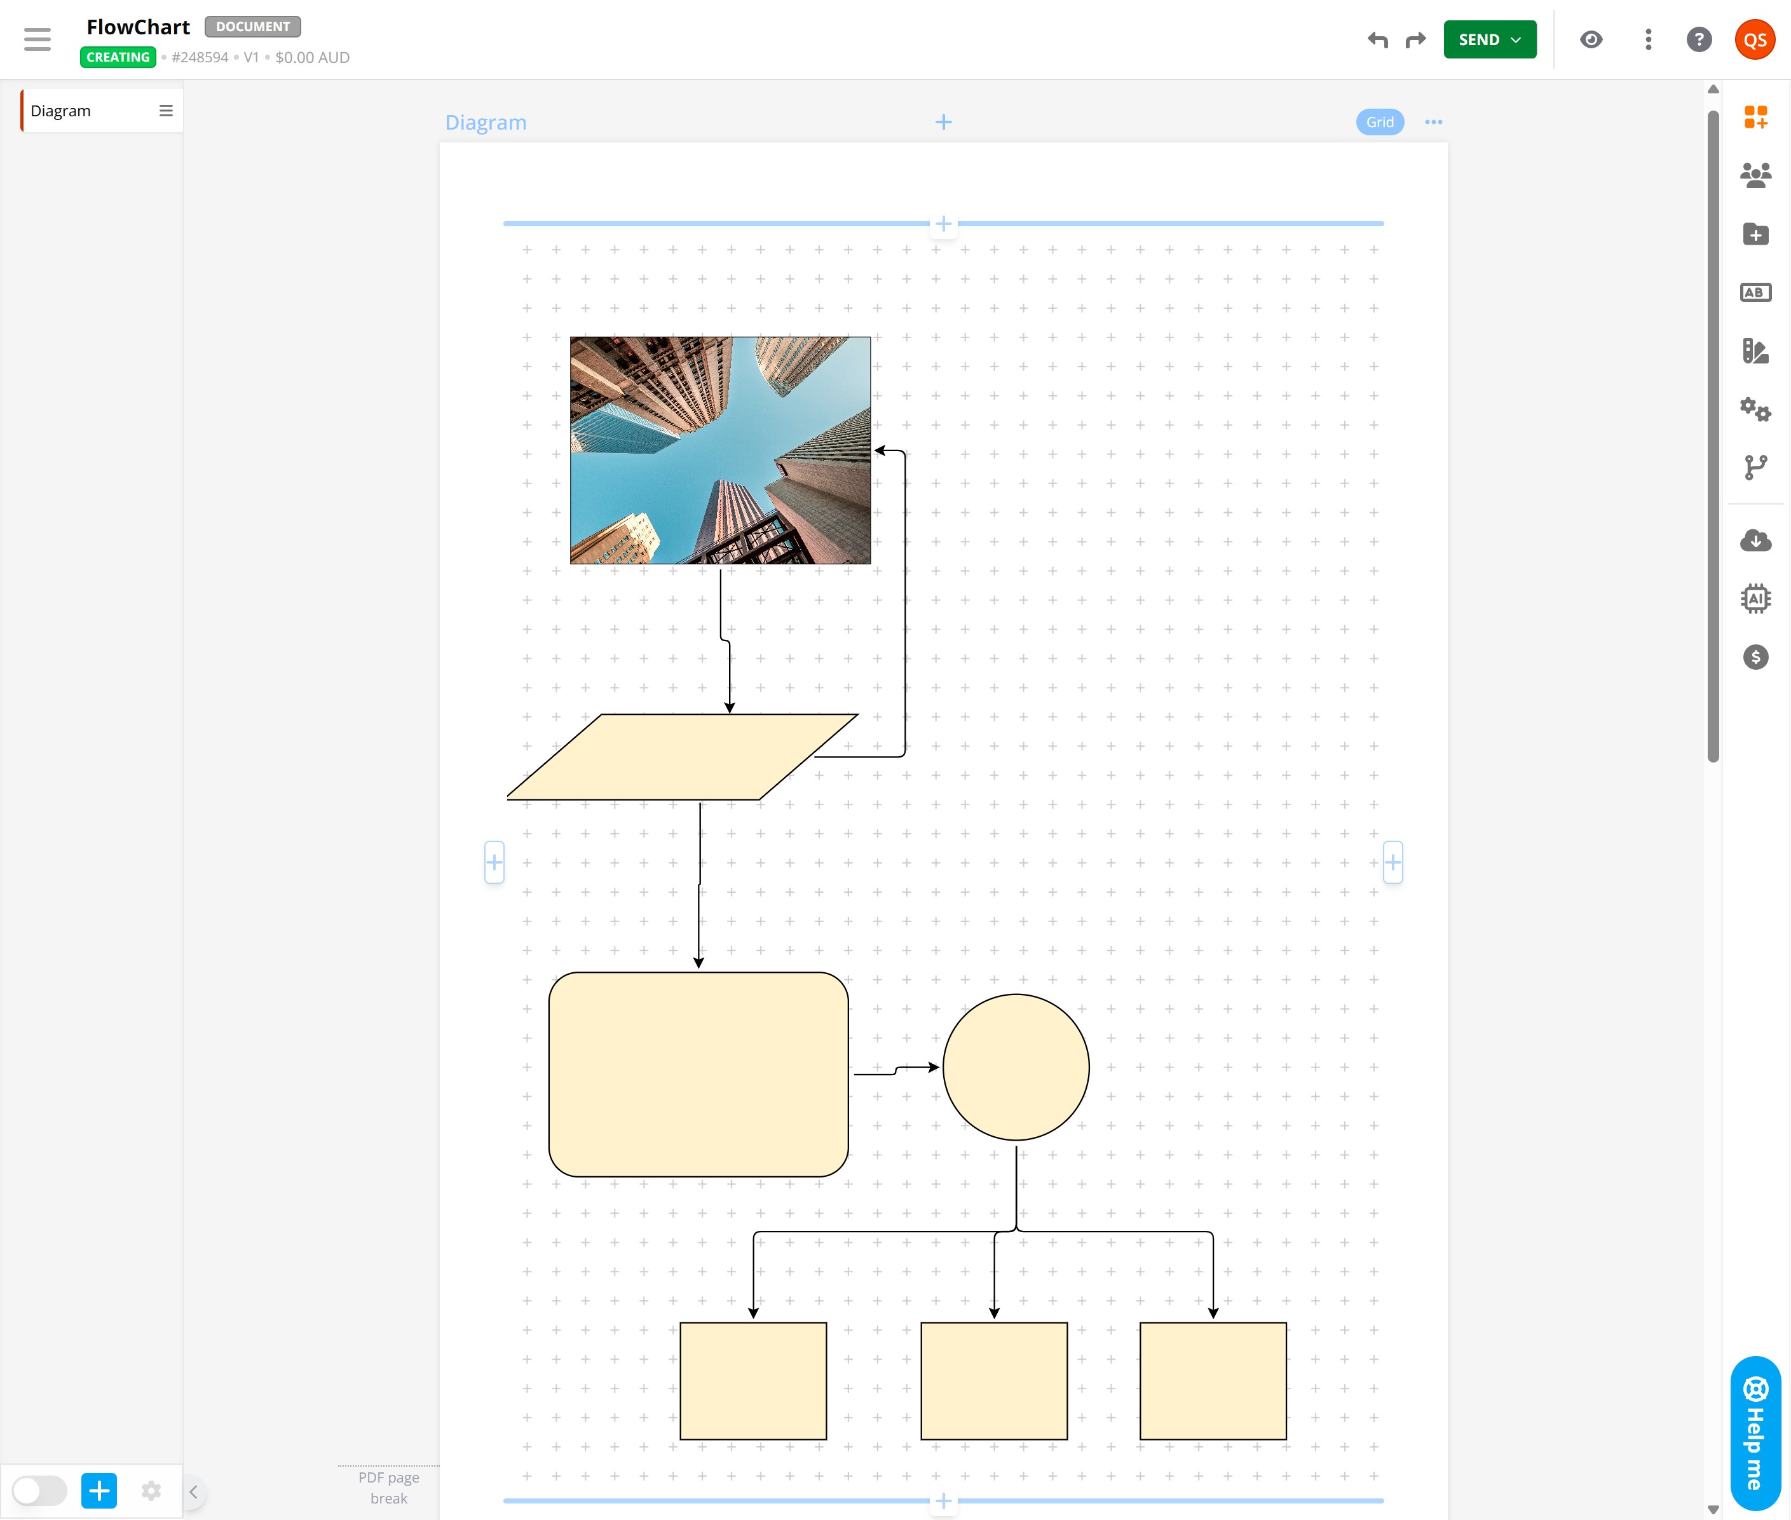
Task: Open the design styles palette icon
Action: 1755,351
